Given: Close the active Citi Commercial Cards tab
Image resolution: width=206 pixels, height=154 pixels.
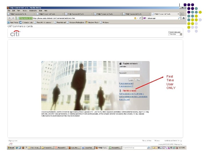Looking at the screenshot, I should pyautogui.click(x=178, y=14).
